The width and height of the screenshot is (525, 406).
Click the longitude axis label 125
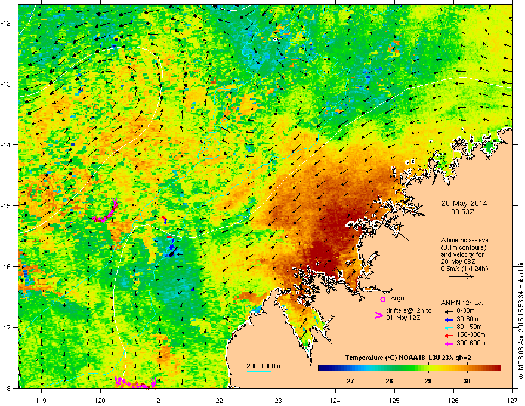(394, 400)
